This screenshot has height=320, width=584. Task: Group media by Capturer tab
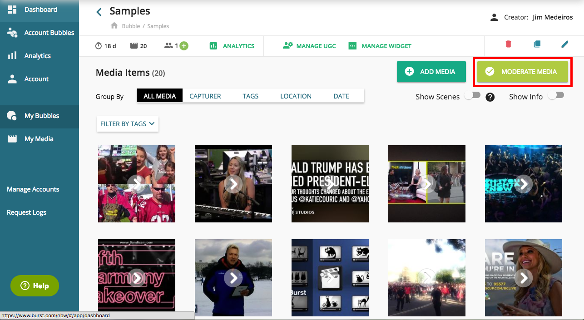[x=205, y=96]
